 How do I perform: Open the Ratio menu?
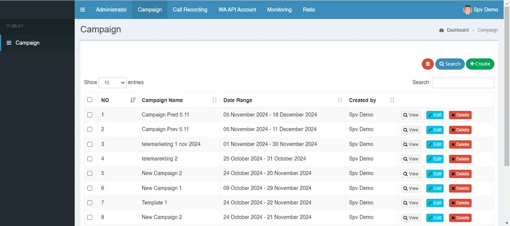click(309, 9)
